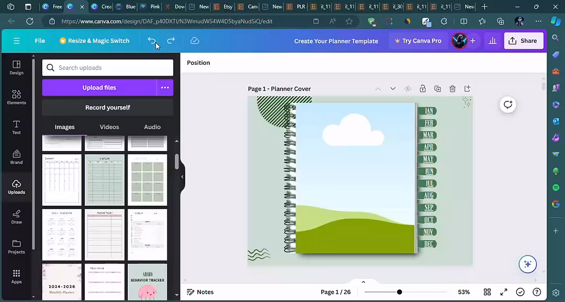565x302 pixels.
Task: Click the zoom level slider handle
Action: tap(399, 292)
